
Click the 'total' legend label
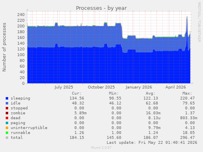17,138
